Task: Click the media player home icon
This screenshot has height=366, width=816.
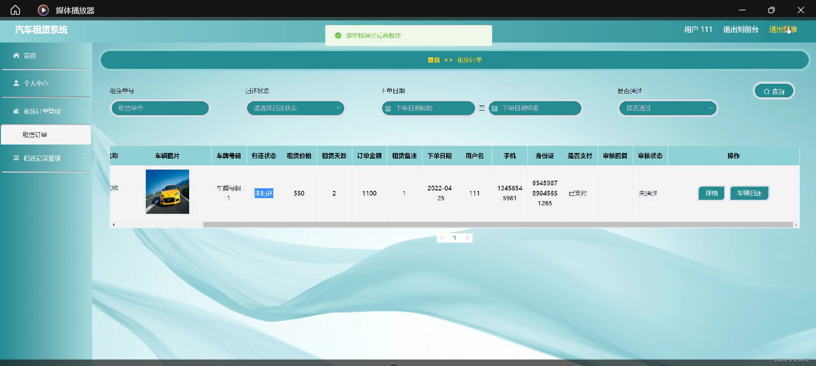Action: [15, 10]
